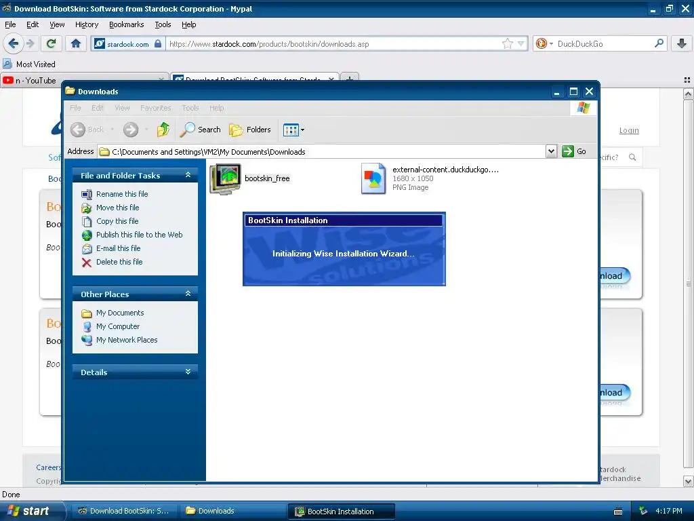Open the browser downloads arrow button
Image resolution: width=694 pixels, height=521 pixels.
coord(682,43)
